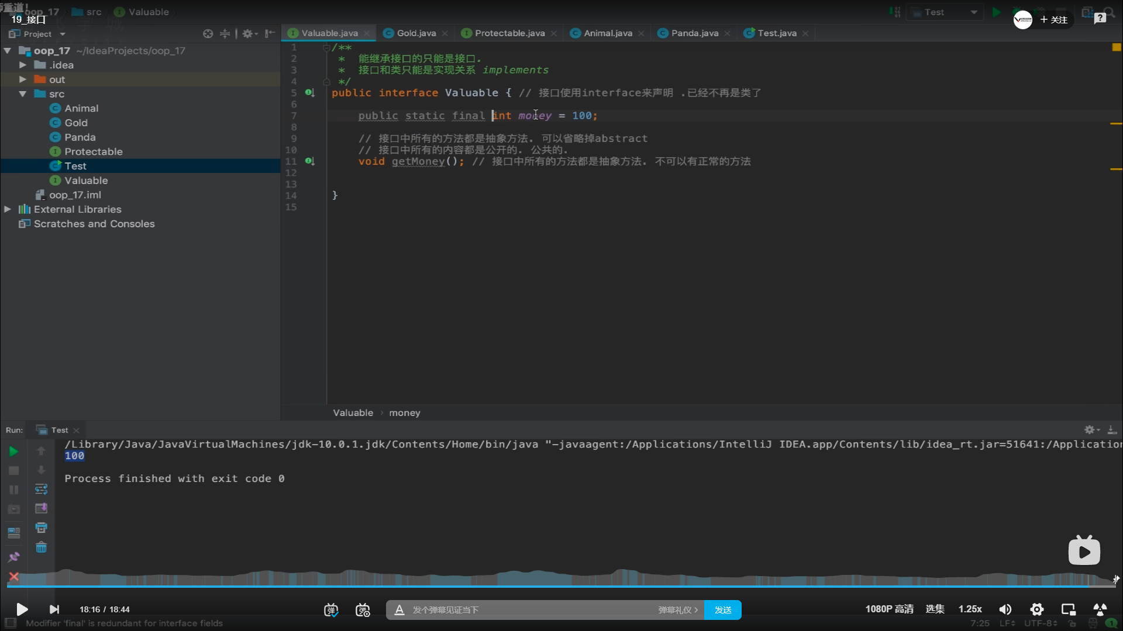Toggle picture-in-picture mode in player
The height and width of the screenshot is (631, 1123).
tap(1069, 609)
